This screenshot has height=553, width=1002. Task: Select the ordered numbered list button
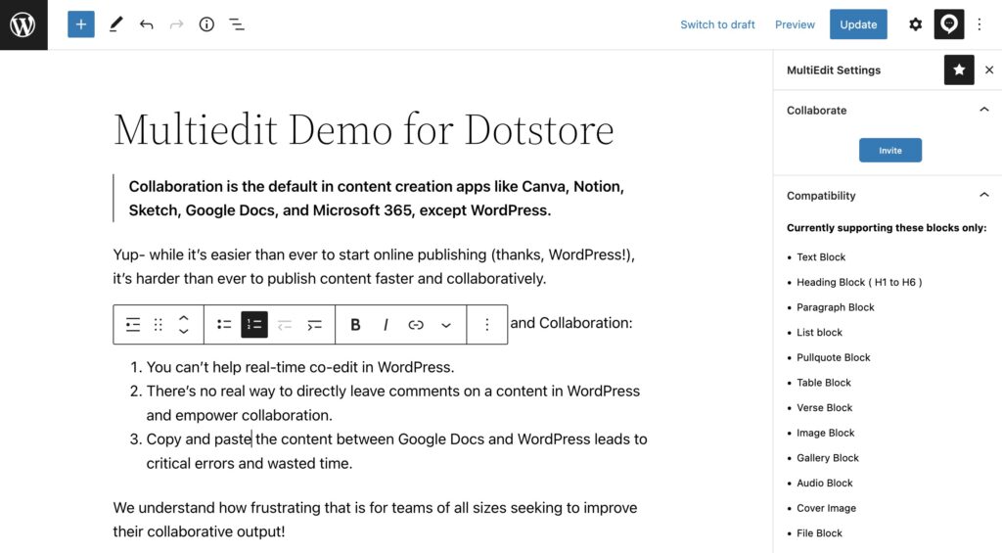pyautogui.click(x=254, y=325)
